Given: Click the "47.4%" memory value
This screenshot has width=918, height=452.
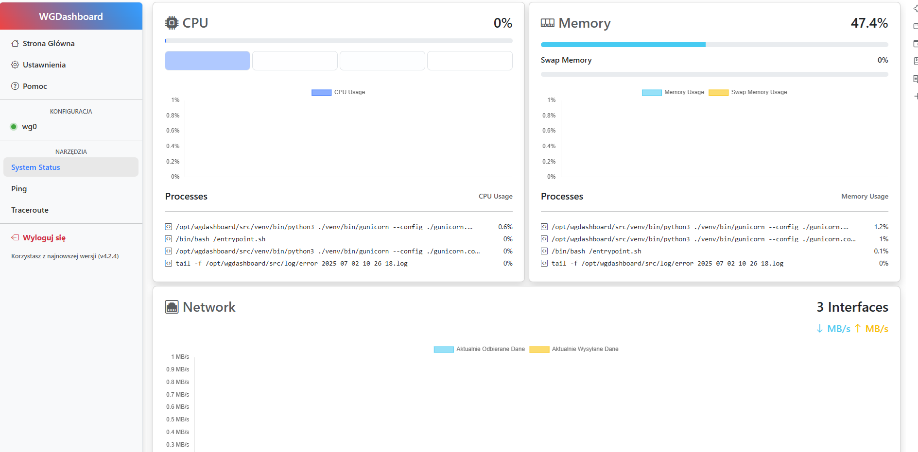Looking at the screenshot, I should (869, 23).
